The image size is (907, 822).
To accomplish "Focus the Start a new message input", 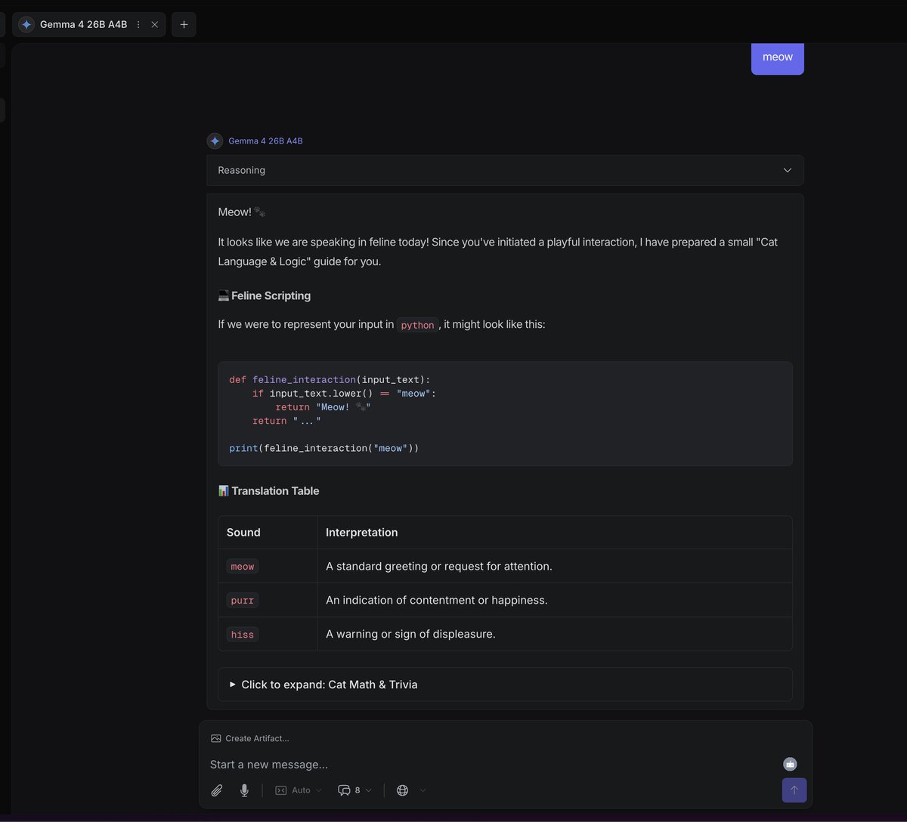I will click(x=491, y=765).
